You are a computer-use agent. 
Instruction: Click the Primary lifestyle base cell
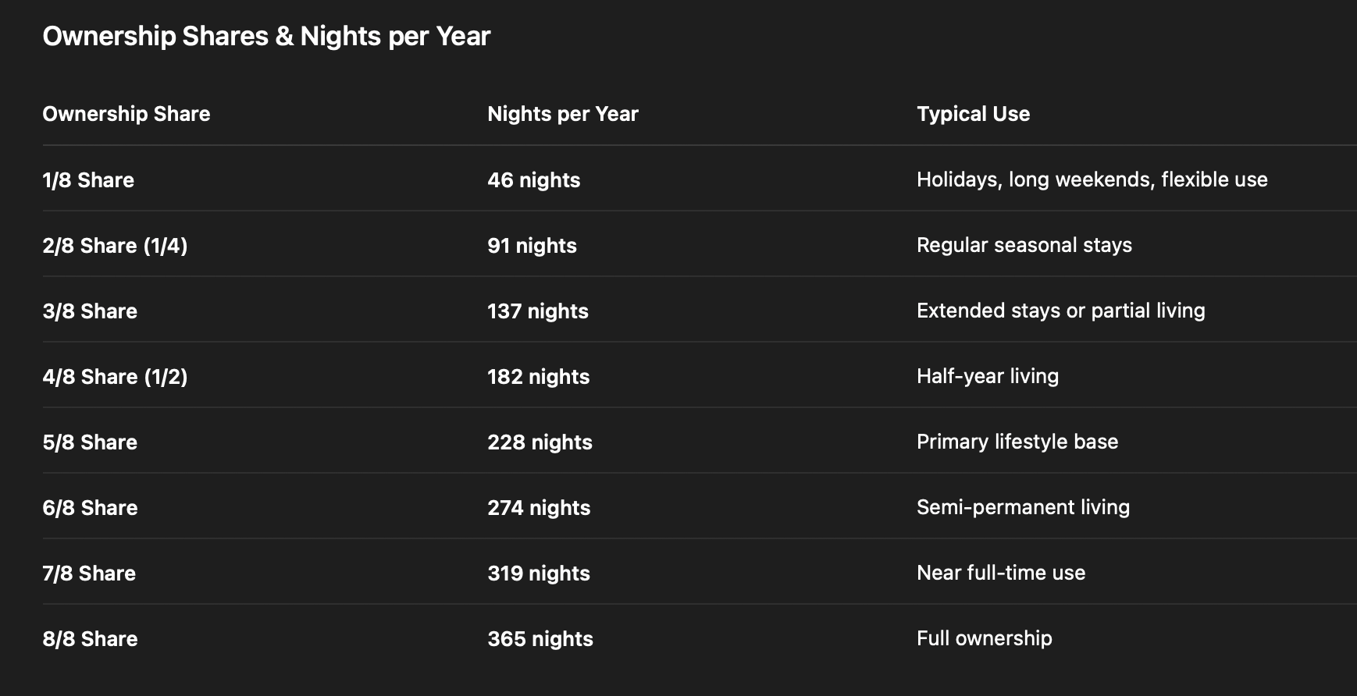[1017, 442]
